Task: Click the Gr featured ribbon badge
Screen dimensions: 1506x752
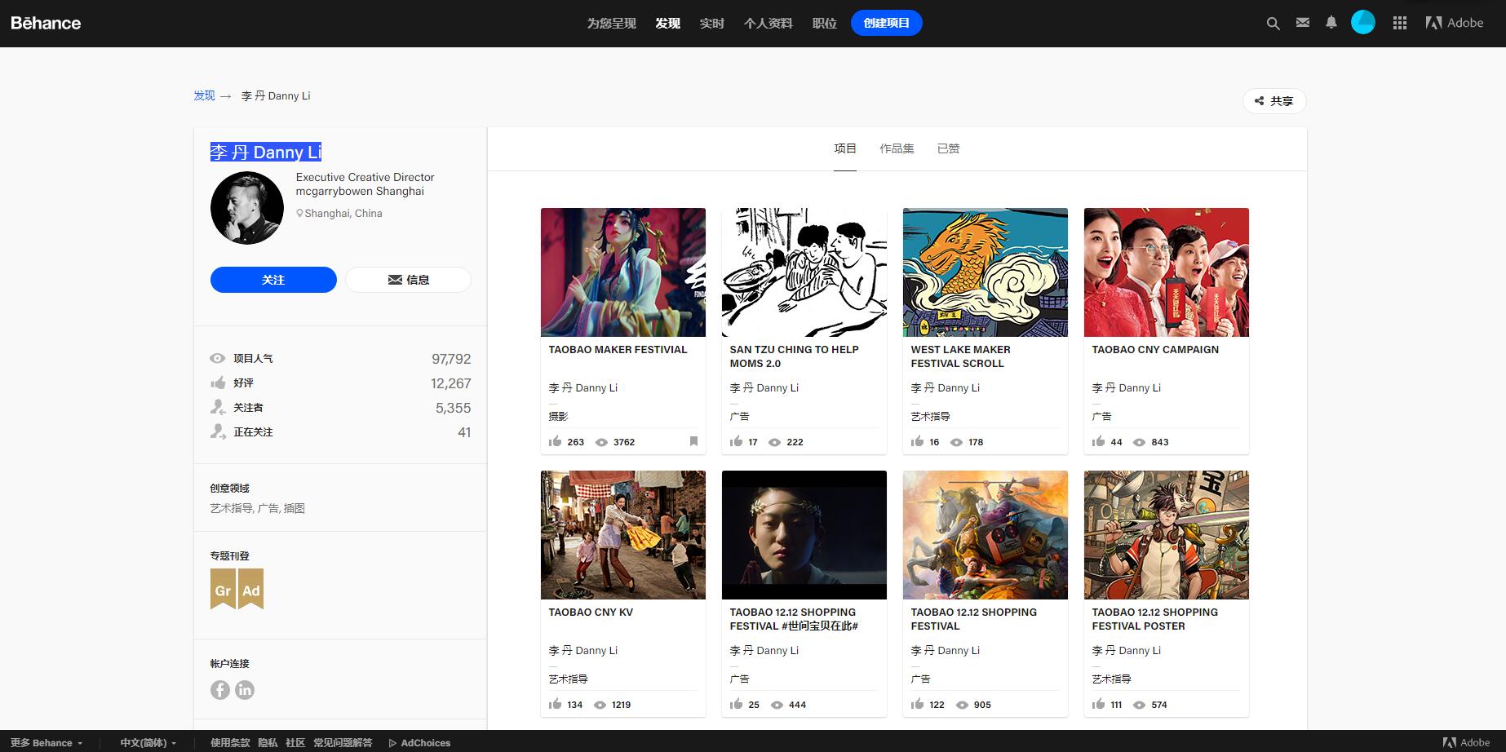Action: coord(223,589)
